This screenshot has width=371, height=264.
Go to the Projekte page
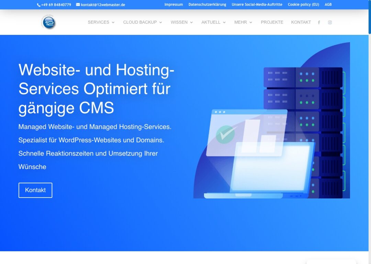click(272, 22)
